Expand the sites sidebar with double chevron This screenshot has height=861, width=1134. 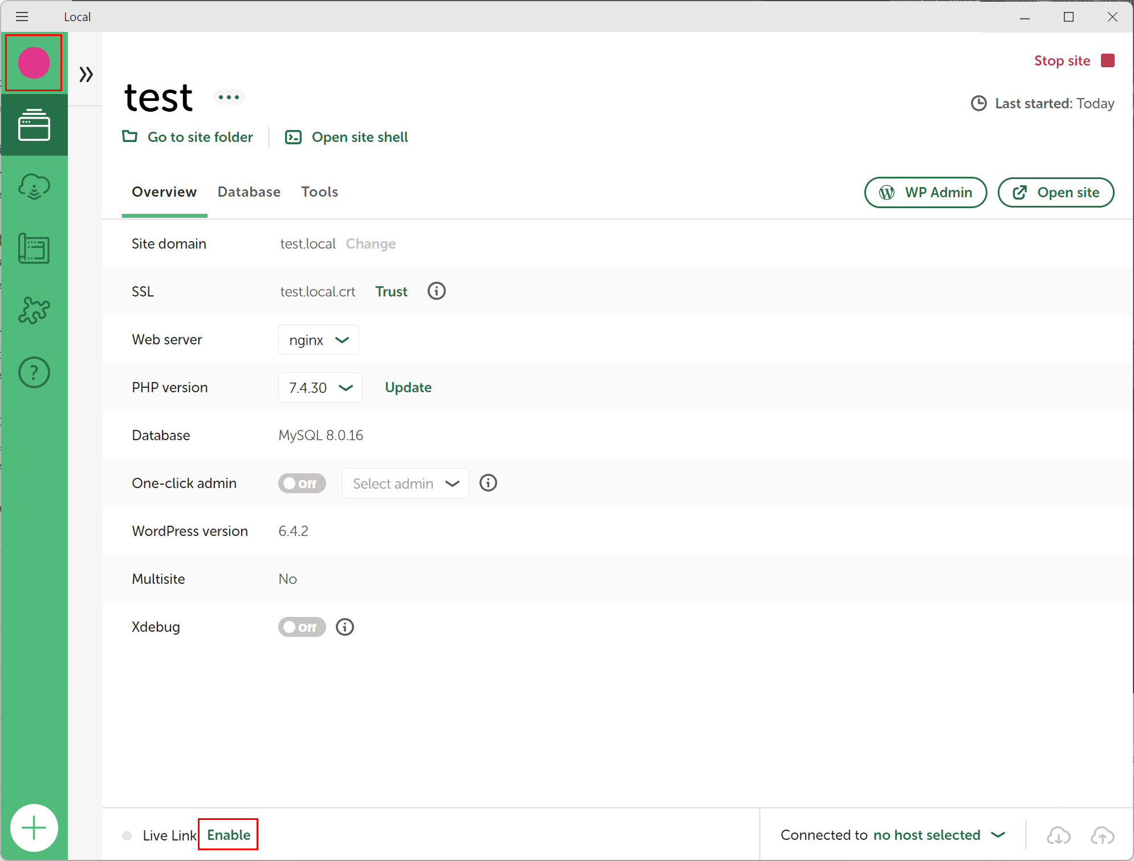86,74
